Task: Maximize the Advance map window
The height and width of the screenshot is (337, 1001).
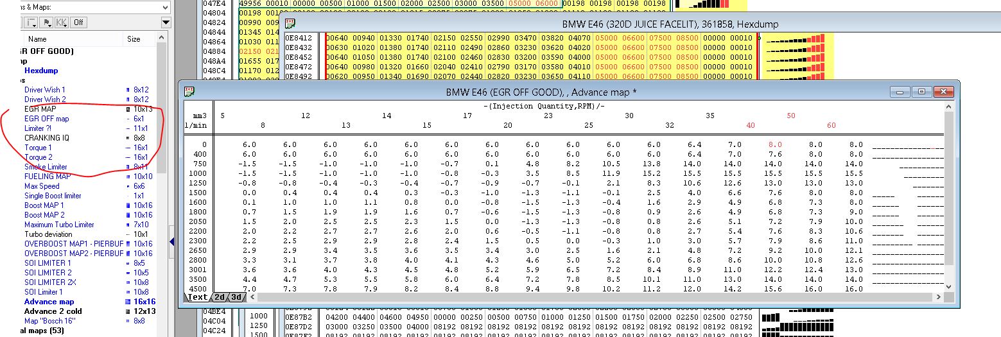Action: click(921, 92)
